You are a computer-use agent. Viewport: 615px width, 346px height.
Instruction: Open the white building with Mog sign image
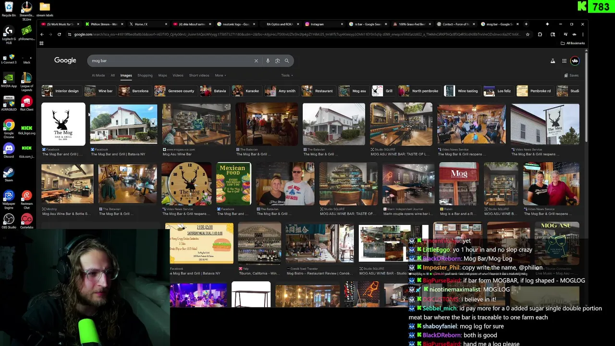(x=545, y=124)
